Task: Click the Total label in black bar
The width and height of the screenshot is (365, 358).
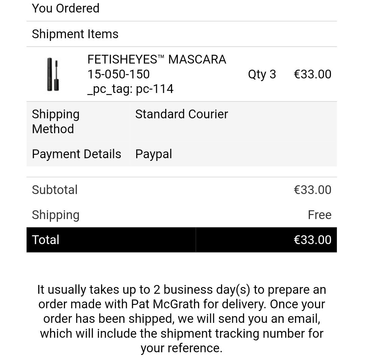Action: 46,240
